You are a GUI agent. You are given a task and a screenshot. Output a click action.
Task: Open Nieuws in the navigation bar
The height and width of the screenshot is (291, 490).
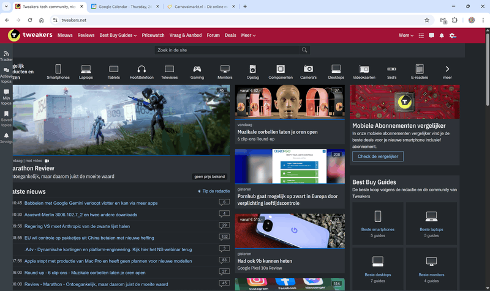[x=65, y=35]
